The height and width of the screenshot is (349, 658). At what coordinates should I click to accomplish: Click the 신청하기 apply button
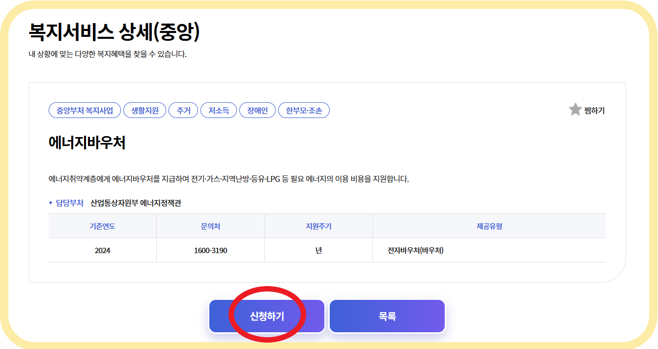click(267, 315)
